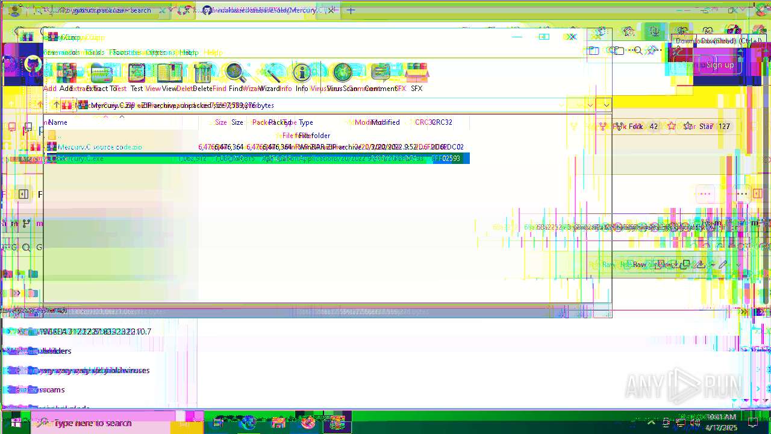Go up one folder level arrow
Screen dimensions: 771x434
(56, 105)
